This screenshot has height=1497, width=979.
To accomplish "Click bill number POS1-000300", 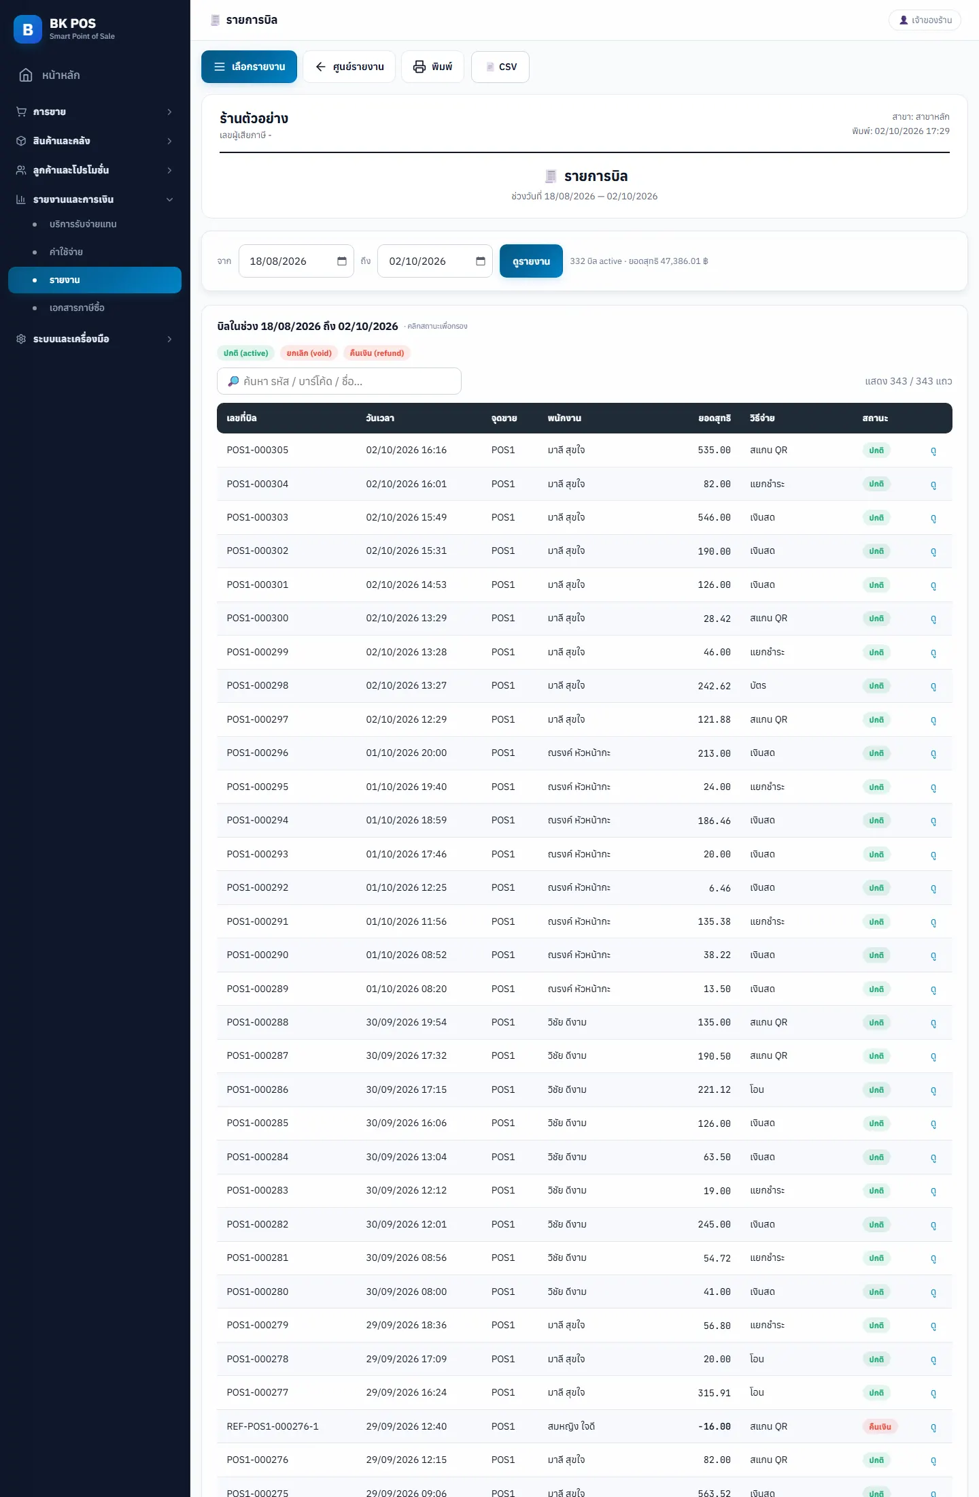I will pyautogui.click(x=258, y=619).
